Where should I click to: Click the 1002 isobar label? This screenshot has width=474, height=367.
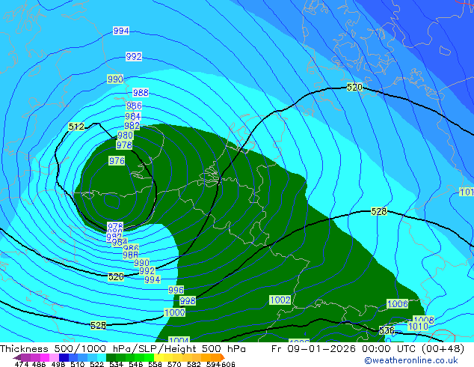[x=280, y=300]
